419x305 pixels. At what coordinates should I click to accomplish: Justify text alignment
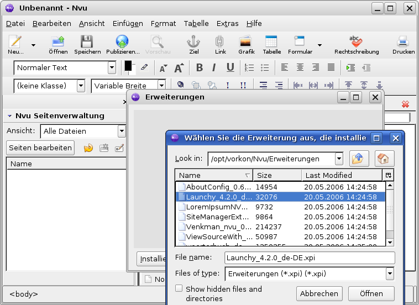tap(331, 67)
